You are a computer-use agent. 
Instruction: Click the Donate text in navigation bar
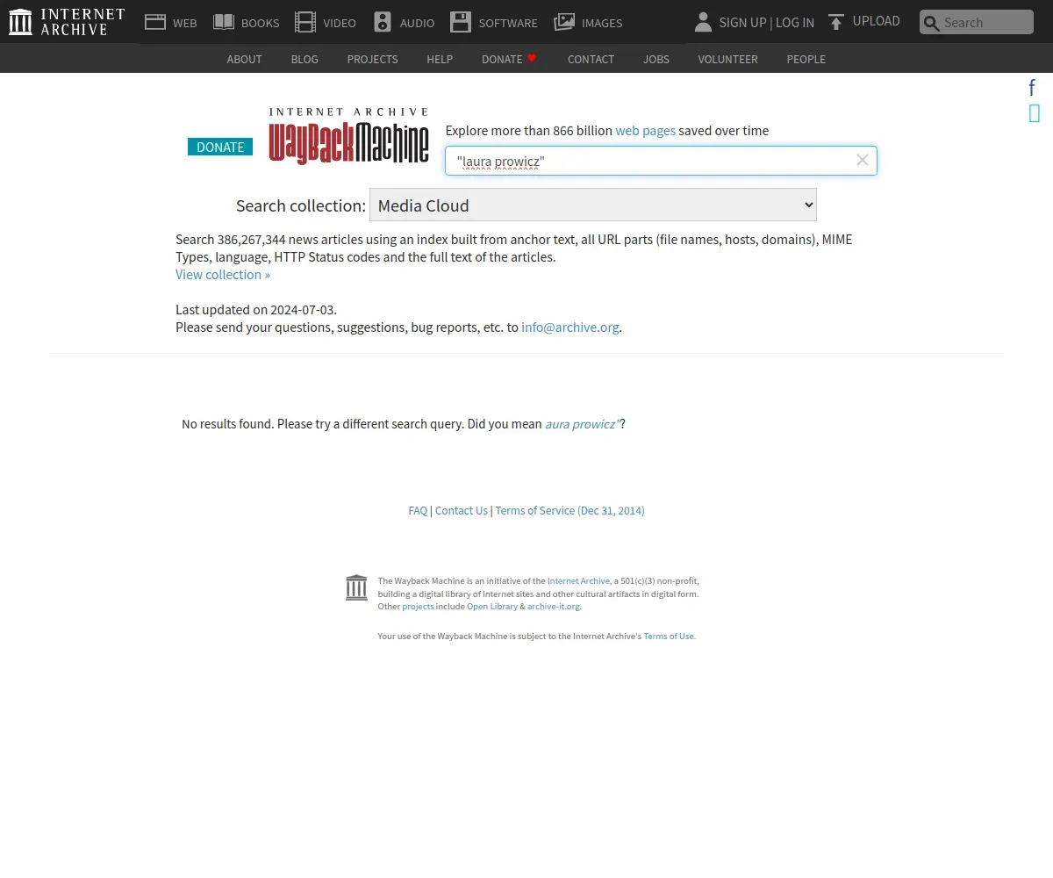502,59
